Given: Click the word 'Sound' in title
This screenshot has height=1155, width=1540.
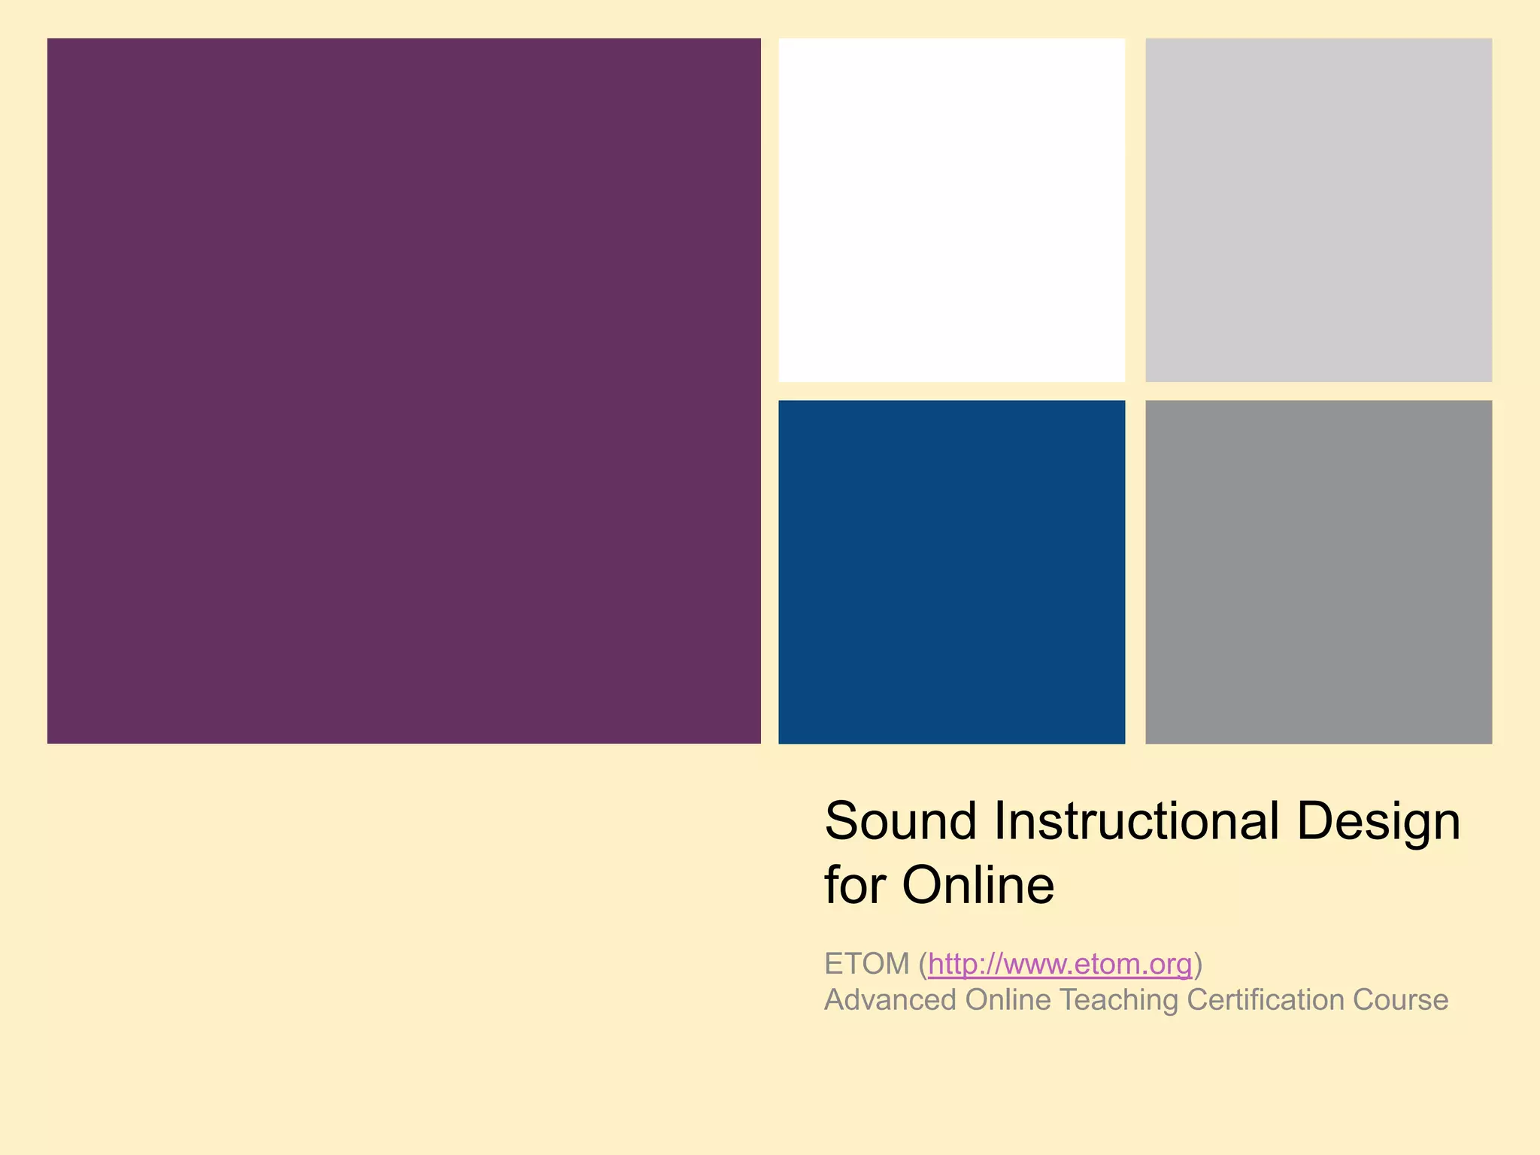Looking at the screenshot, I should [x=900, y=820].
